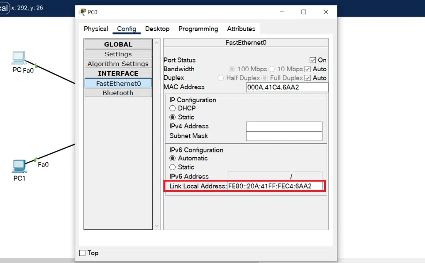Enable the Top checkbox
Image resolution: width=425 pixels, height=263 pixels.
[x=83, y=253]
